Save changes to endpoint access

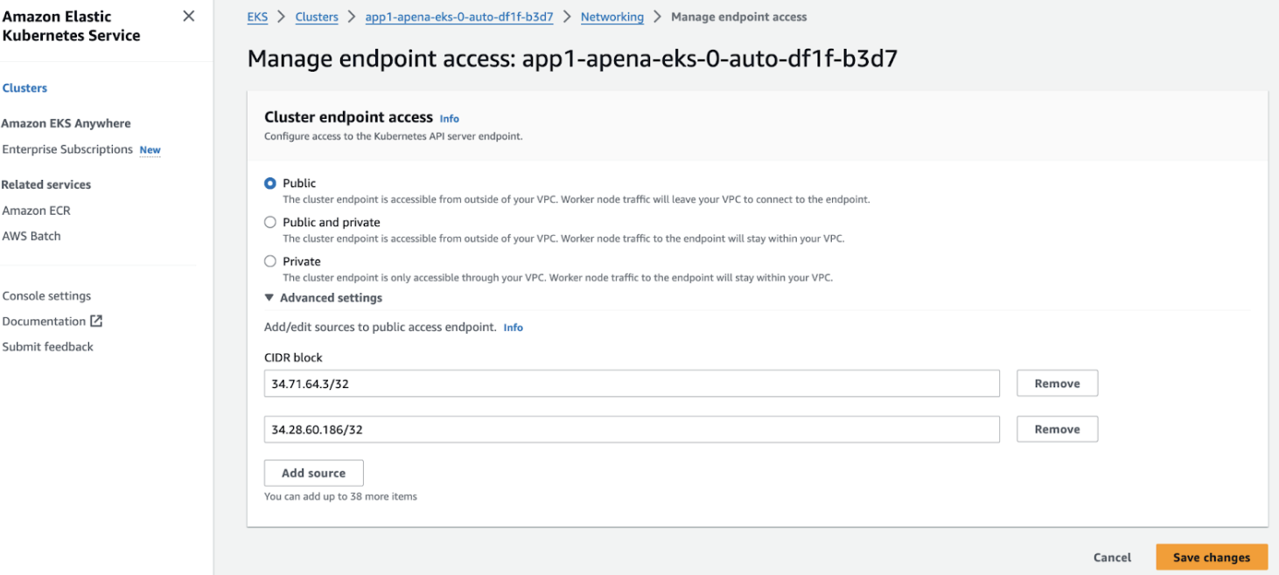pyautogui.click(x=1211, y=558)
